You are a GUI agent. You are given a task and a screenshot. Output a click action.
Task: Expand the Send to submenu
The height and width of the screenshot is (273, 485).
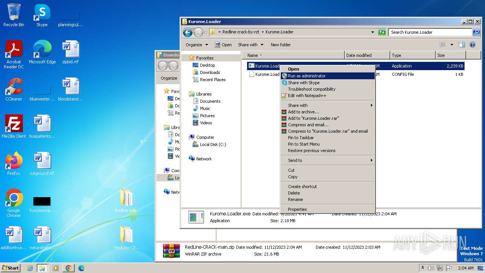328,160
